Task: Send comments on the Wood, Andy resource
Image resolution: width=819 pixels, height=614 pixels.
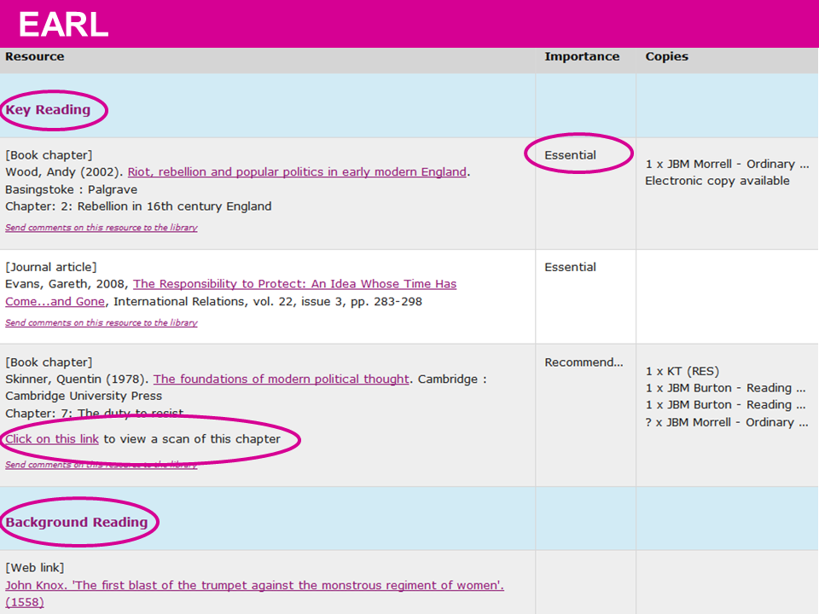Action: point(101,228)
